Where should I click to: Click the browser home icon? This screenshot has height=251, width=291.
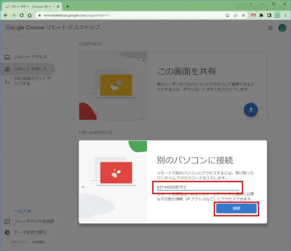[30, 15]
